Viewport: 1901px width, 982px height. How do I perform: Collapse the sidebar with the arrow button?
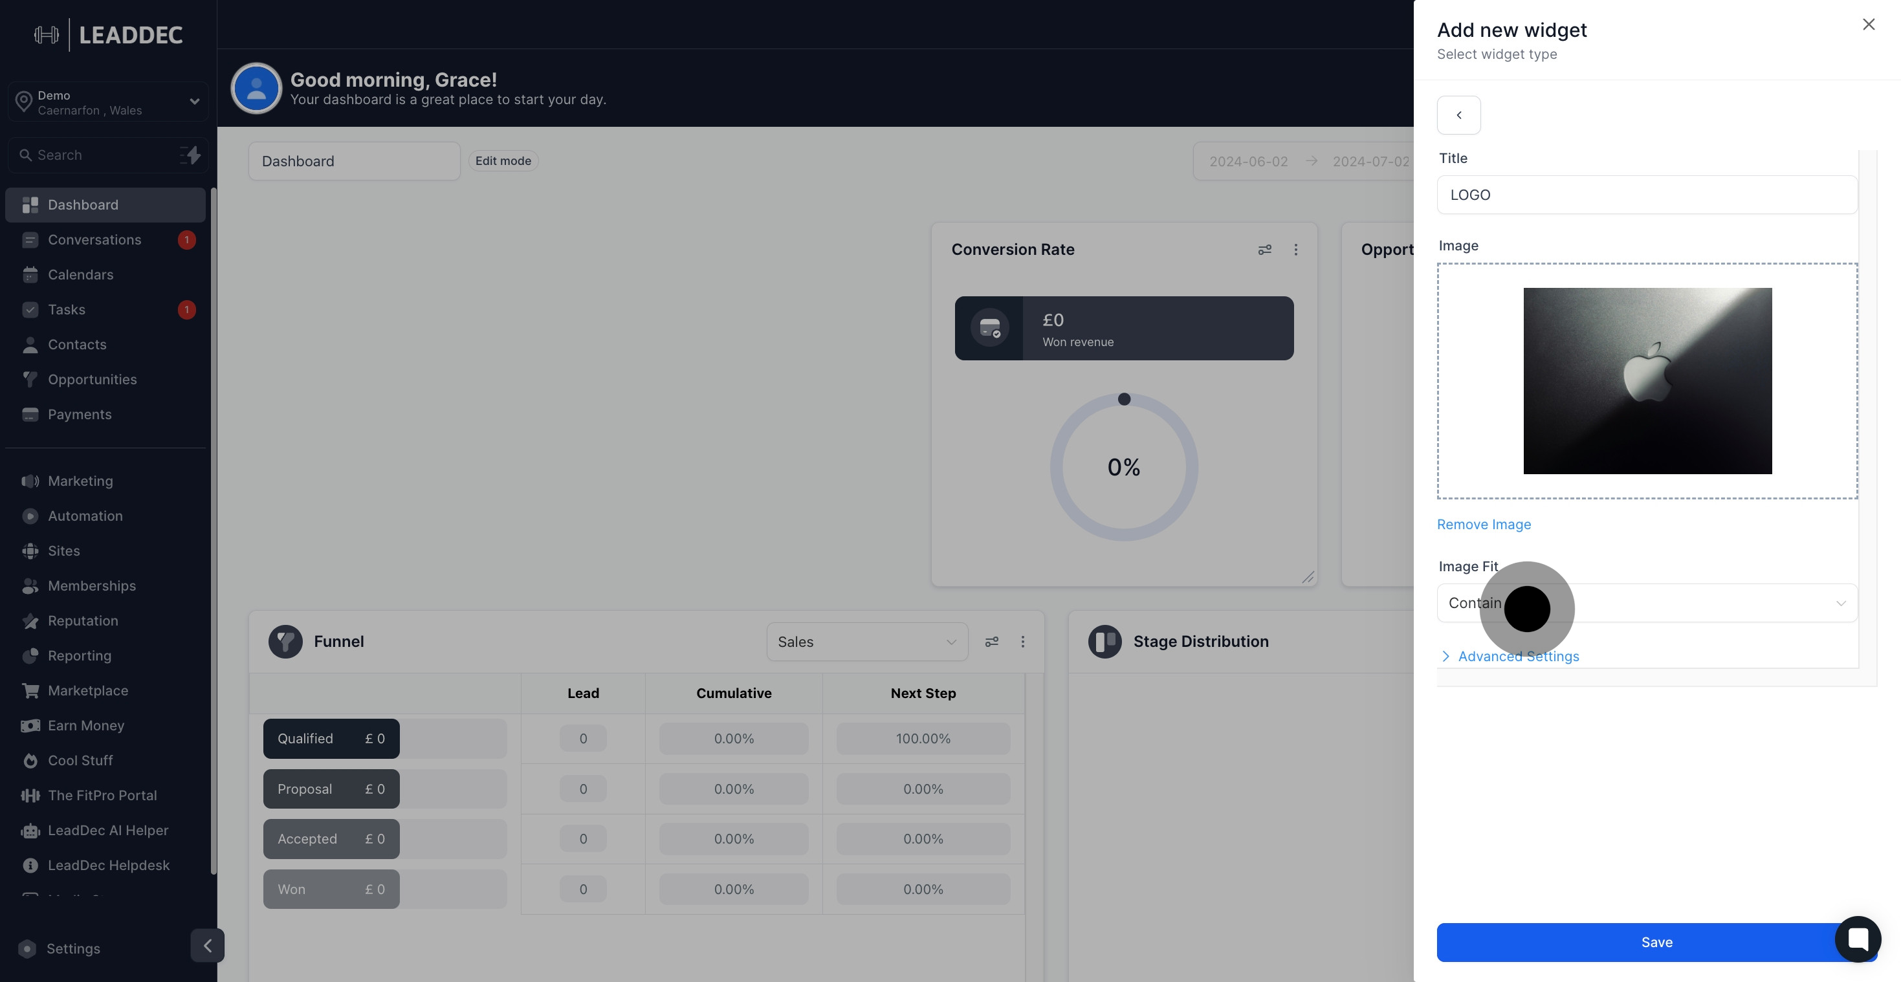pos(207,945)
